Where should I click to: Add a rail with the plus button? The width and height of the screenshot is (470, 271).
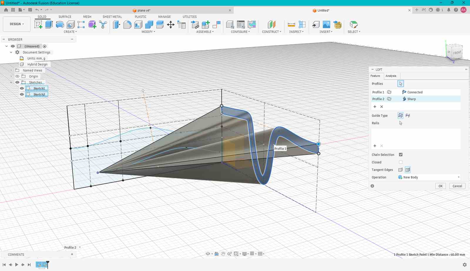tap(375, 146)
